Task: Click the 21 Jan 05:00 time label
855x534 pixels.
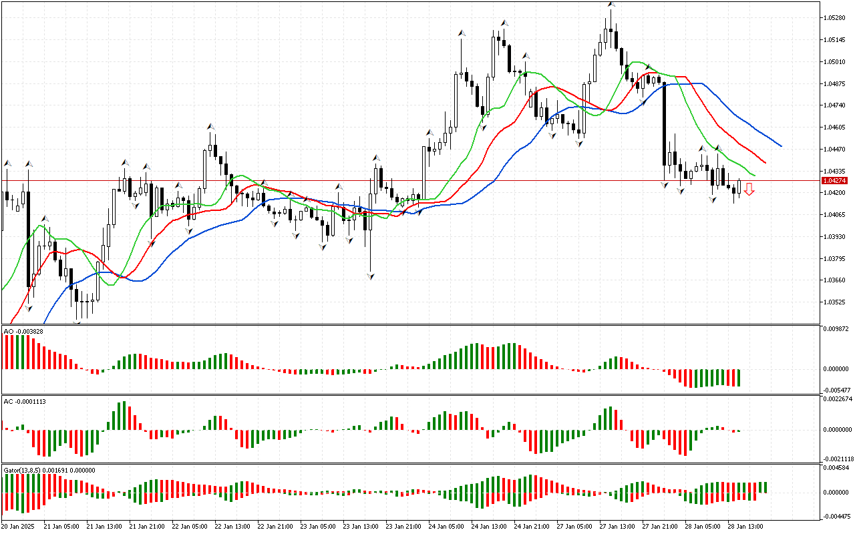Action: [61, 526]
